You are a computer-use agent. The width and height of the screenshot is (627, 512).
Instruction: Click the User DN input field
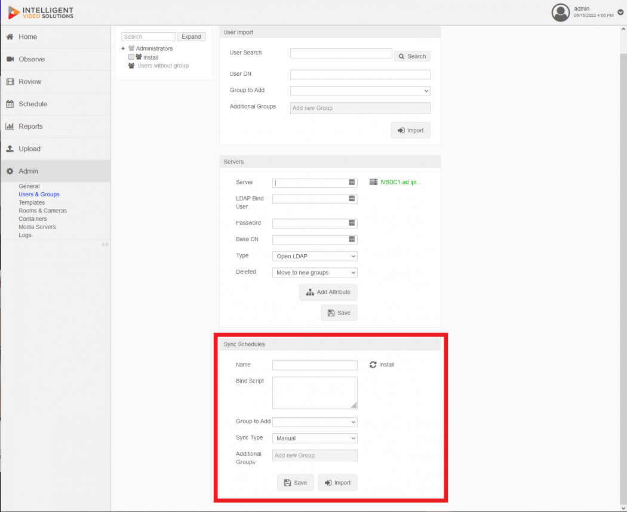(360, 75)
